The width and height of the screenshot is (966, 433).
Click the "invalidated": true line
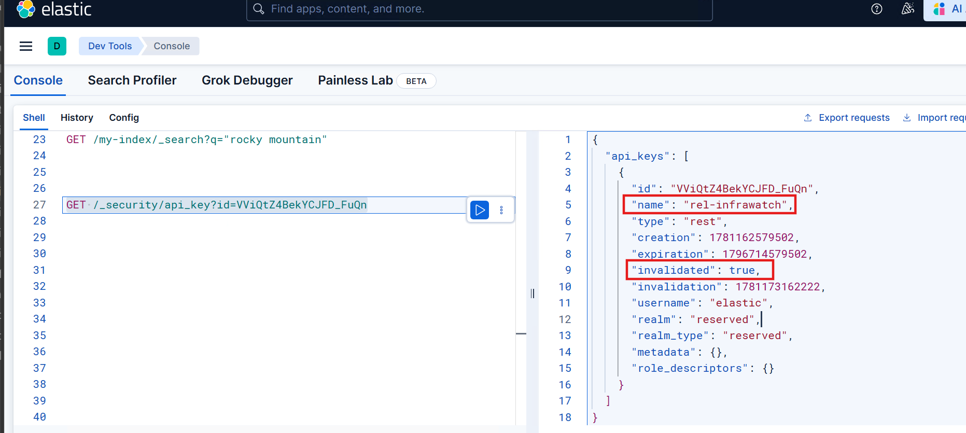pyautogui.click(x=696, y=270)
